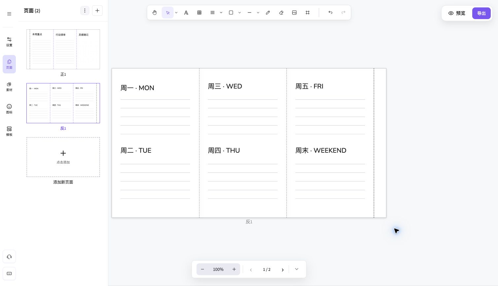Insert a table using the grid tool
This screenshot has width=498, height=286.
pos(199,13)
